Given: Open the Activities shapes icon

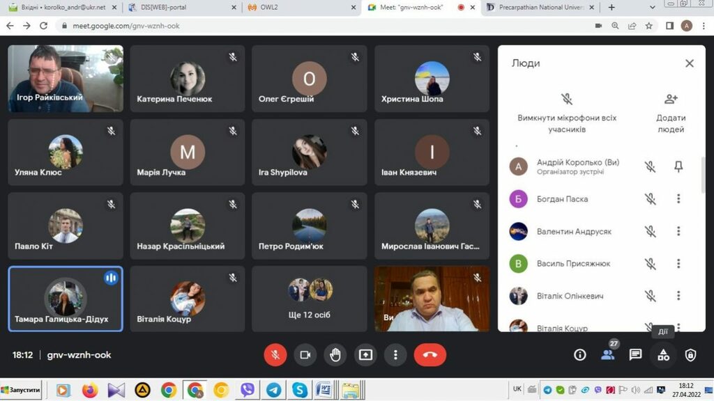Looking at the screenshot, I should [663, 354].
